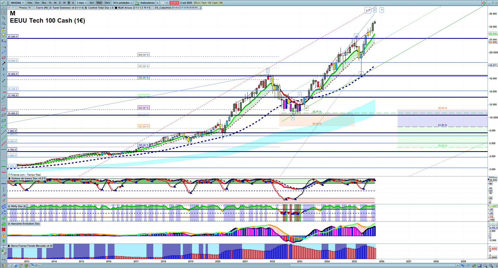498x268 pixels.
Task: Pick the black arrow drawing tool
Action: tap(4, 63)
